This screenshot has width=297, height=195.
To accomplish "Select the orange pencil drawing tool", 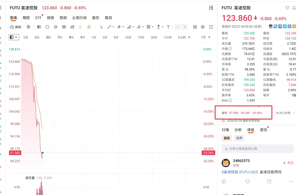I will [x=89, y=27].
